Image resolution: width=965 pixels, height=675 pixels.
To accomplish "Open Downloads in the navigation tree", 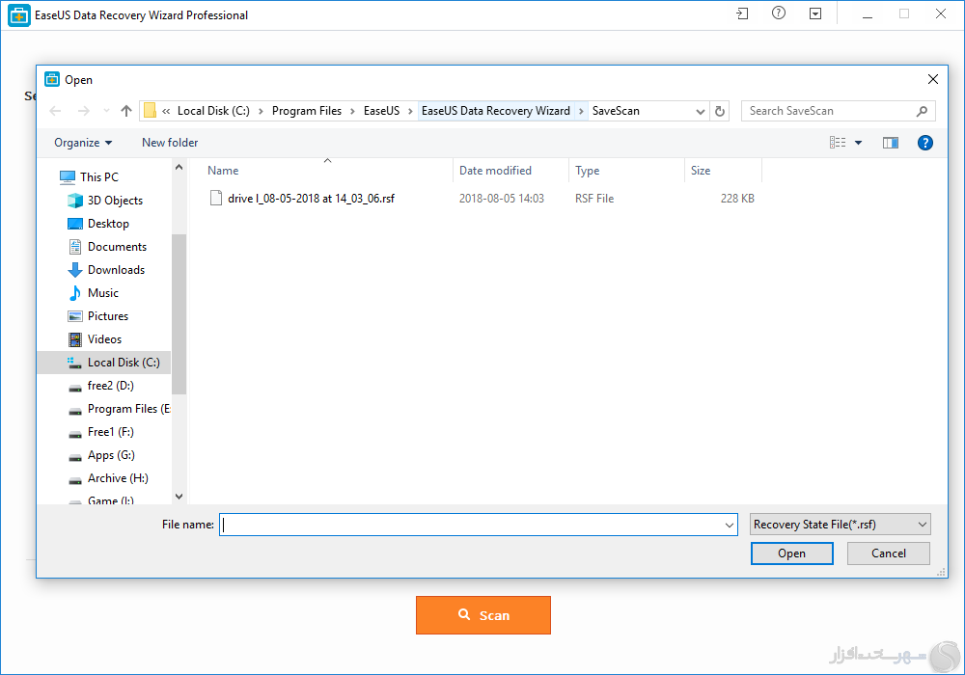I will 106,270.
